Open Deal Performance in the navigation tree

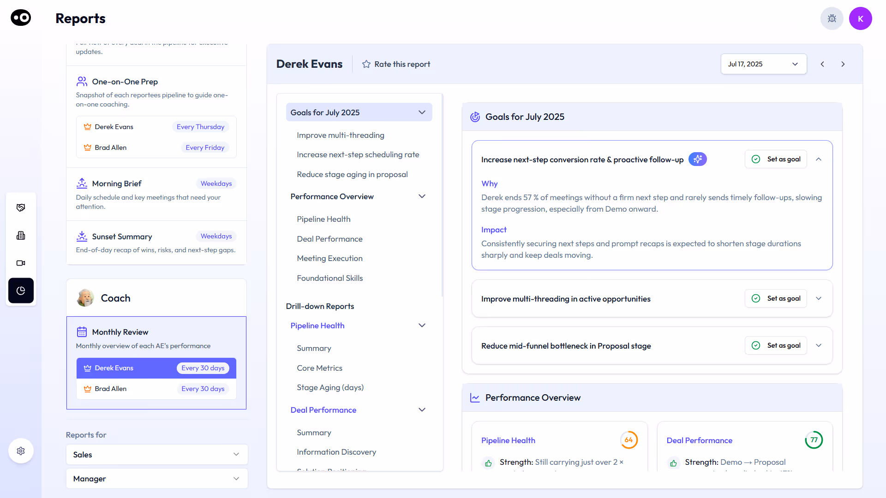point(323,409)
